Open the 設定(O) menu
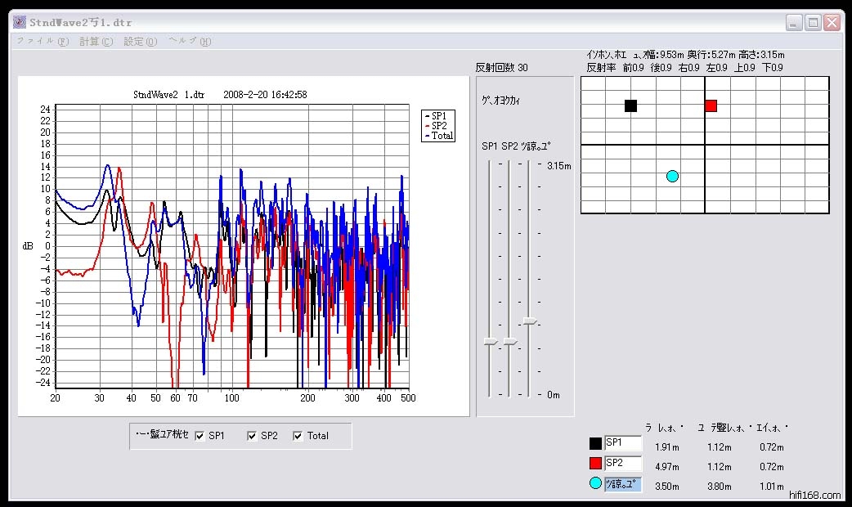This screenshot has width=852, height=507. (140, 42)
